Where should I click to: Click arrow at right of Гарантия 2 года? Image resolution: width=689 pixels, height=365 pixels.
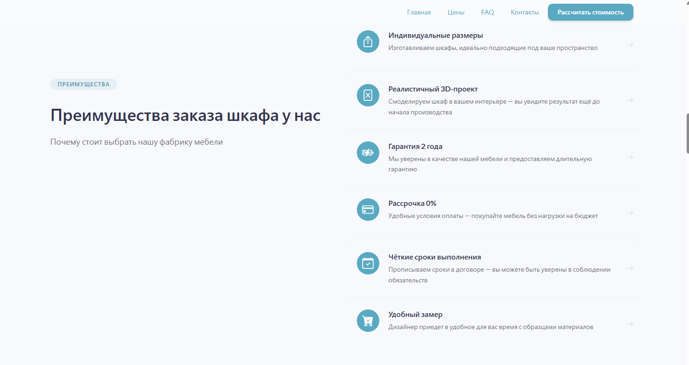[630, 157]
